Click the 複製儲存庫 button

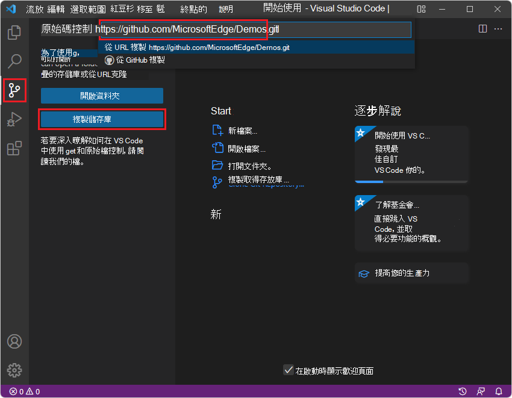point(102,119)
